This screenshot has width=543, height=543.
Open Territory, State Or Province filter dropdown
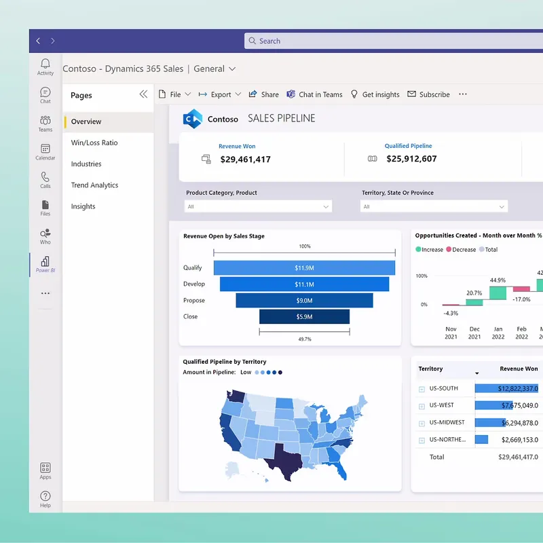tap(434, 206)
